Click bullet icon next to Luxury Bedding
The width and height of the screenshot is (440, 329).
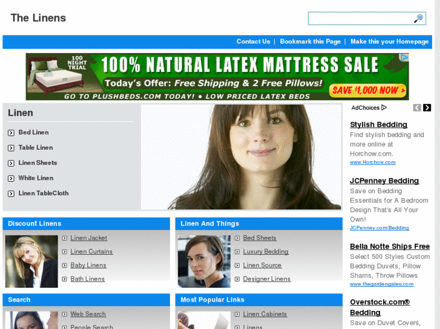click(x=237, y=252)
